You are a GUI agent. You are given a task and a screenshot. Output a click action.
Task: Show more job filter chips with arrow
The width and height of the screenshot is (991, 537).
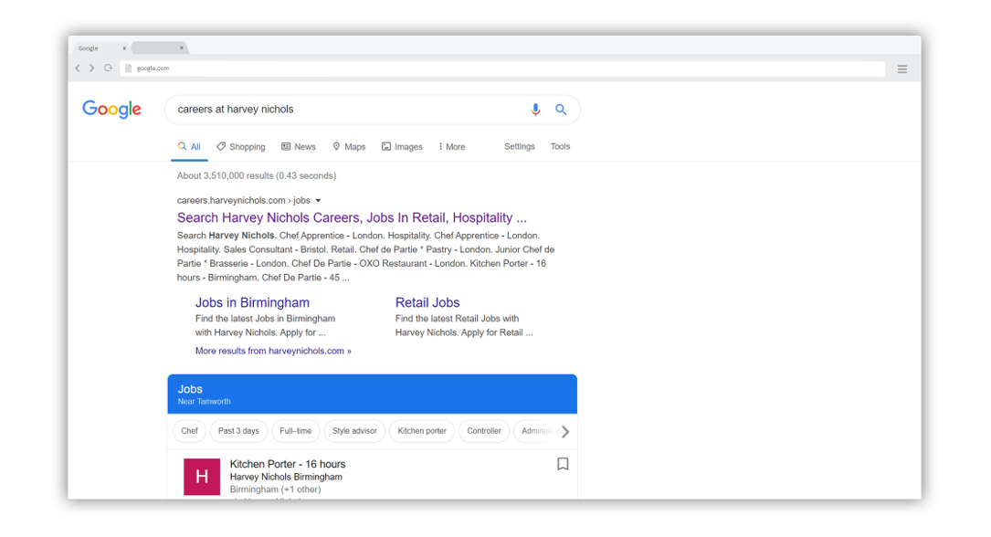point(565,431)
